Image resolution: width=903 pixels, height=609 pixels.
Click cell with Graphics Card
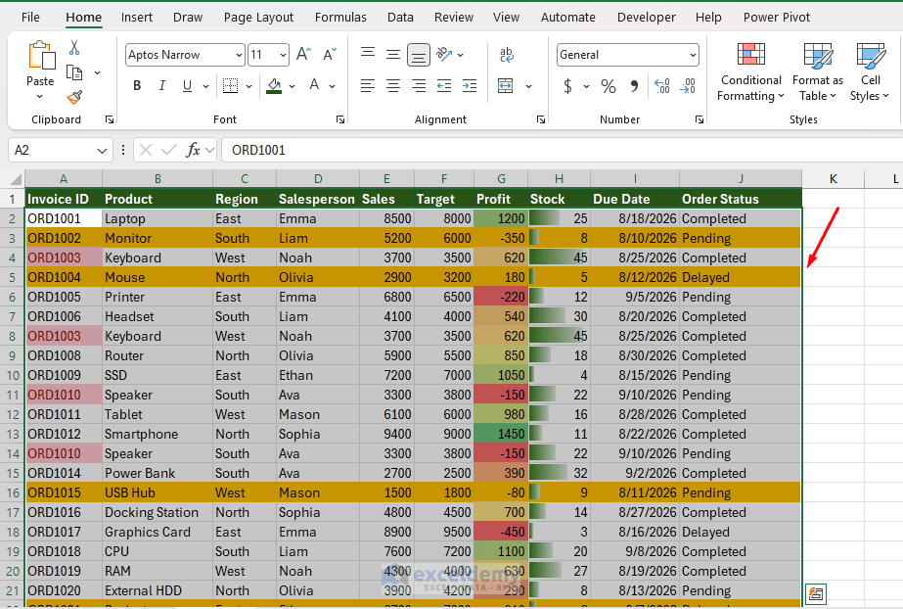pos(158,532)
